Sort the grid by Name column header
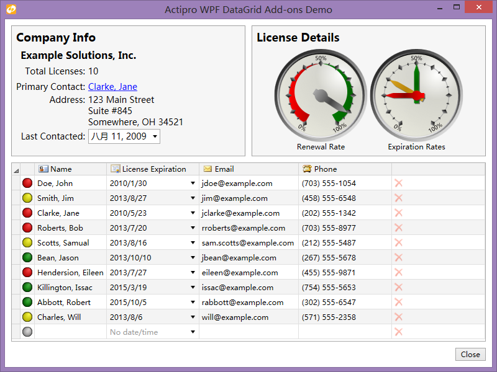 tap(70, 169)
